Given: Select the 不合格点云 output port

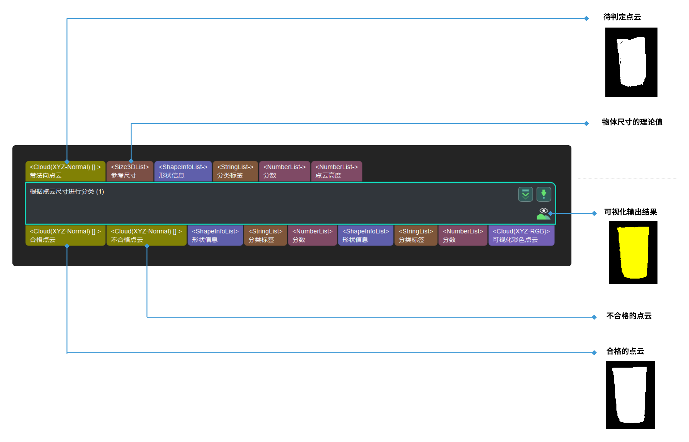Looking at the screenshot, I should (x=146, y=235).
